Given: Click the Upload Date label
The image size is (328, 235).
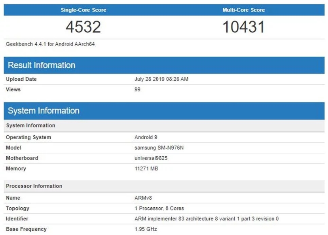Looking at the screenshot, I should [21, 79].
